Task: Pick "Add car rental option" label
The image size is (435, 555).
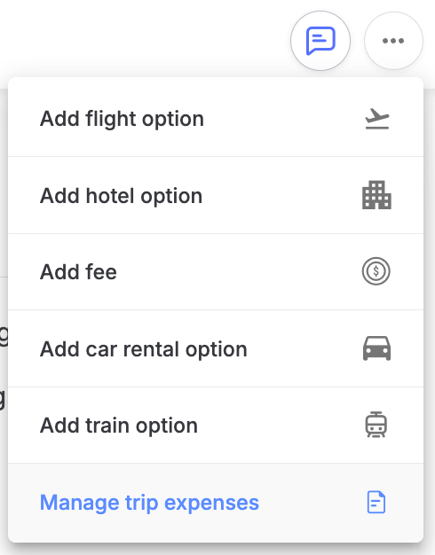Action: click(x=144, y=349)
